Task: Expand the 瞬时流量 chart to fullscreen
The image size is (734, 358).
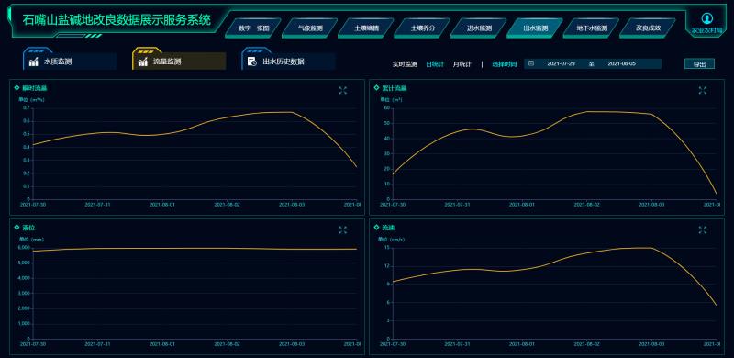Action: click(342, 91)
